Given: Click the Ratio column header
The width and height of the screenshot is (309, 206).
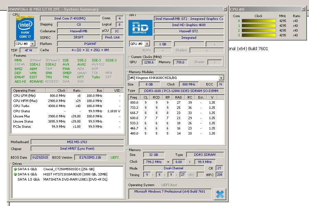Looking at the screenshot, I should pyautogui.click(x=75, y=91).
